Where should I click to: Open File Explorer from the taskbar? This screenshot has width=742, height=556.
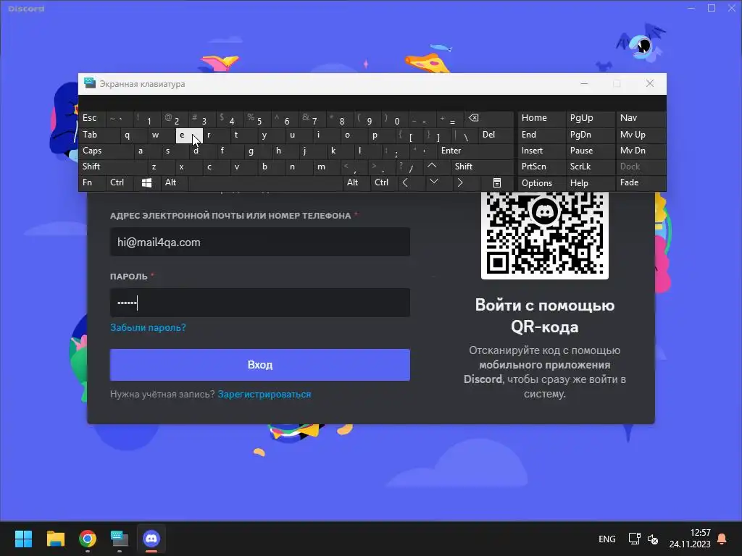[x=55, y=539]
